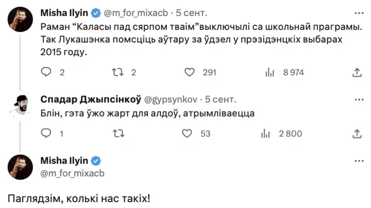The image size is (371, 208).
Task: Retweet Спадар Джыпсінкоў's tweet
Action: coord(118,134)
